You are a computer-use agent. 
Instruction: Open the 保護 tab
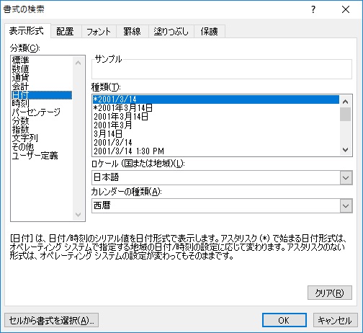pyautogui.click(x=210, y=31)
